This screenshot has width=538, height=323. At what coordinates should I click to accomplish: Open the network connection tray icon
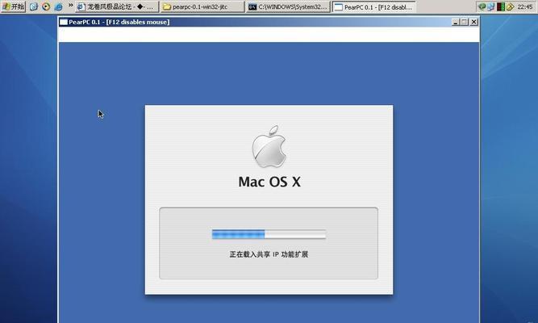[491, 7]
